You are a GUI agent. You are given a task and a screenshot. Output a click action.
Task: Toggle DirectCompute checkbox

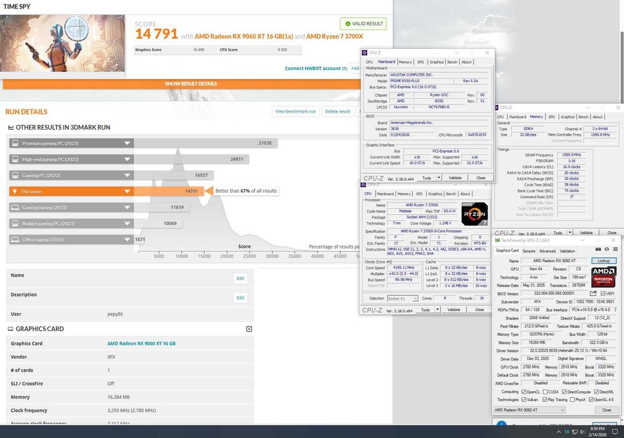(x=565, y=392)
